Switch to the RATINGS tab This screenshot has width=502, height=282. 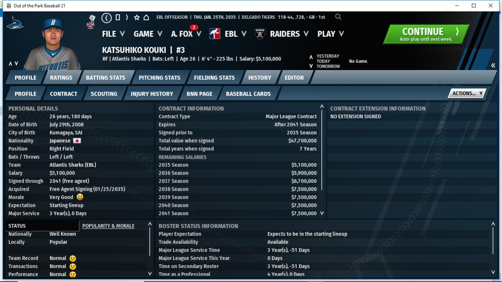[x=61, y=78]
